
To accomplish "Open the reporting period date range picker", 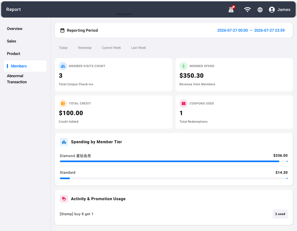I will tap(251, 30).
